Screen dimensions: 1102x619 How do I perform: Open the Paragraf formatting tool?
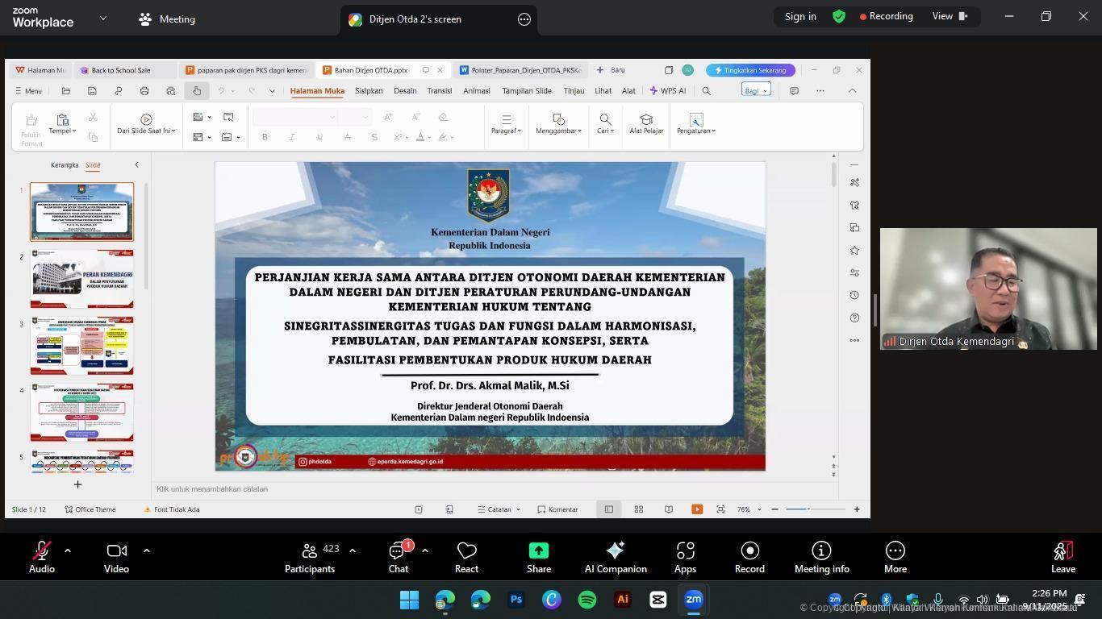pyautogui.click(x=506, y=123)
